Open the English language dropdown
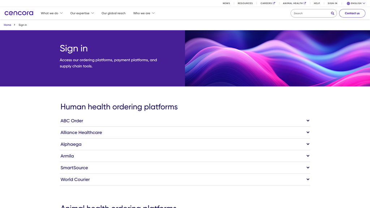Viewport: 370px width, 208px height. coord(356,3)
